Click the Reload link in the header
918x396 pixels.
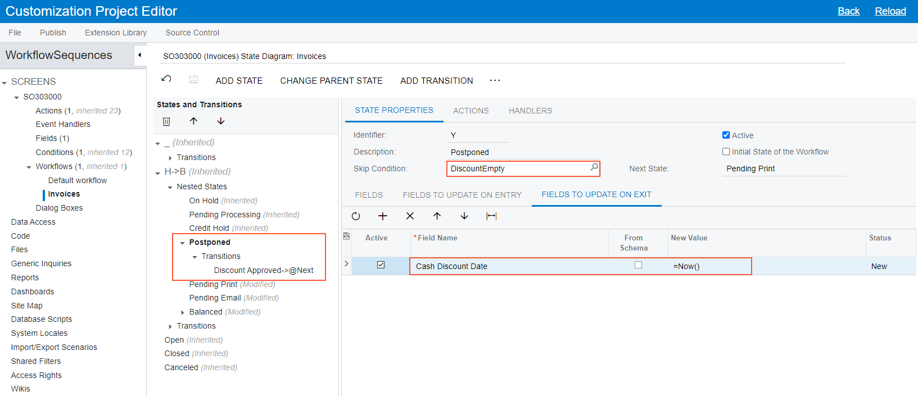pyautogui.click(x=890, y=11)
